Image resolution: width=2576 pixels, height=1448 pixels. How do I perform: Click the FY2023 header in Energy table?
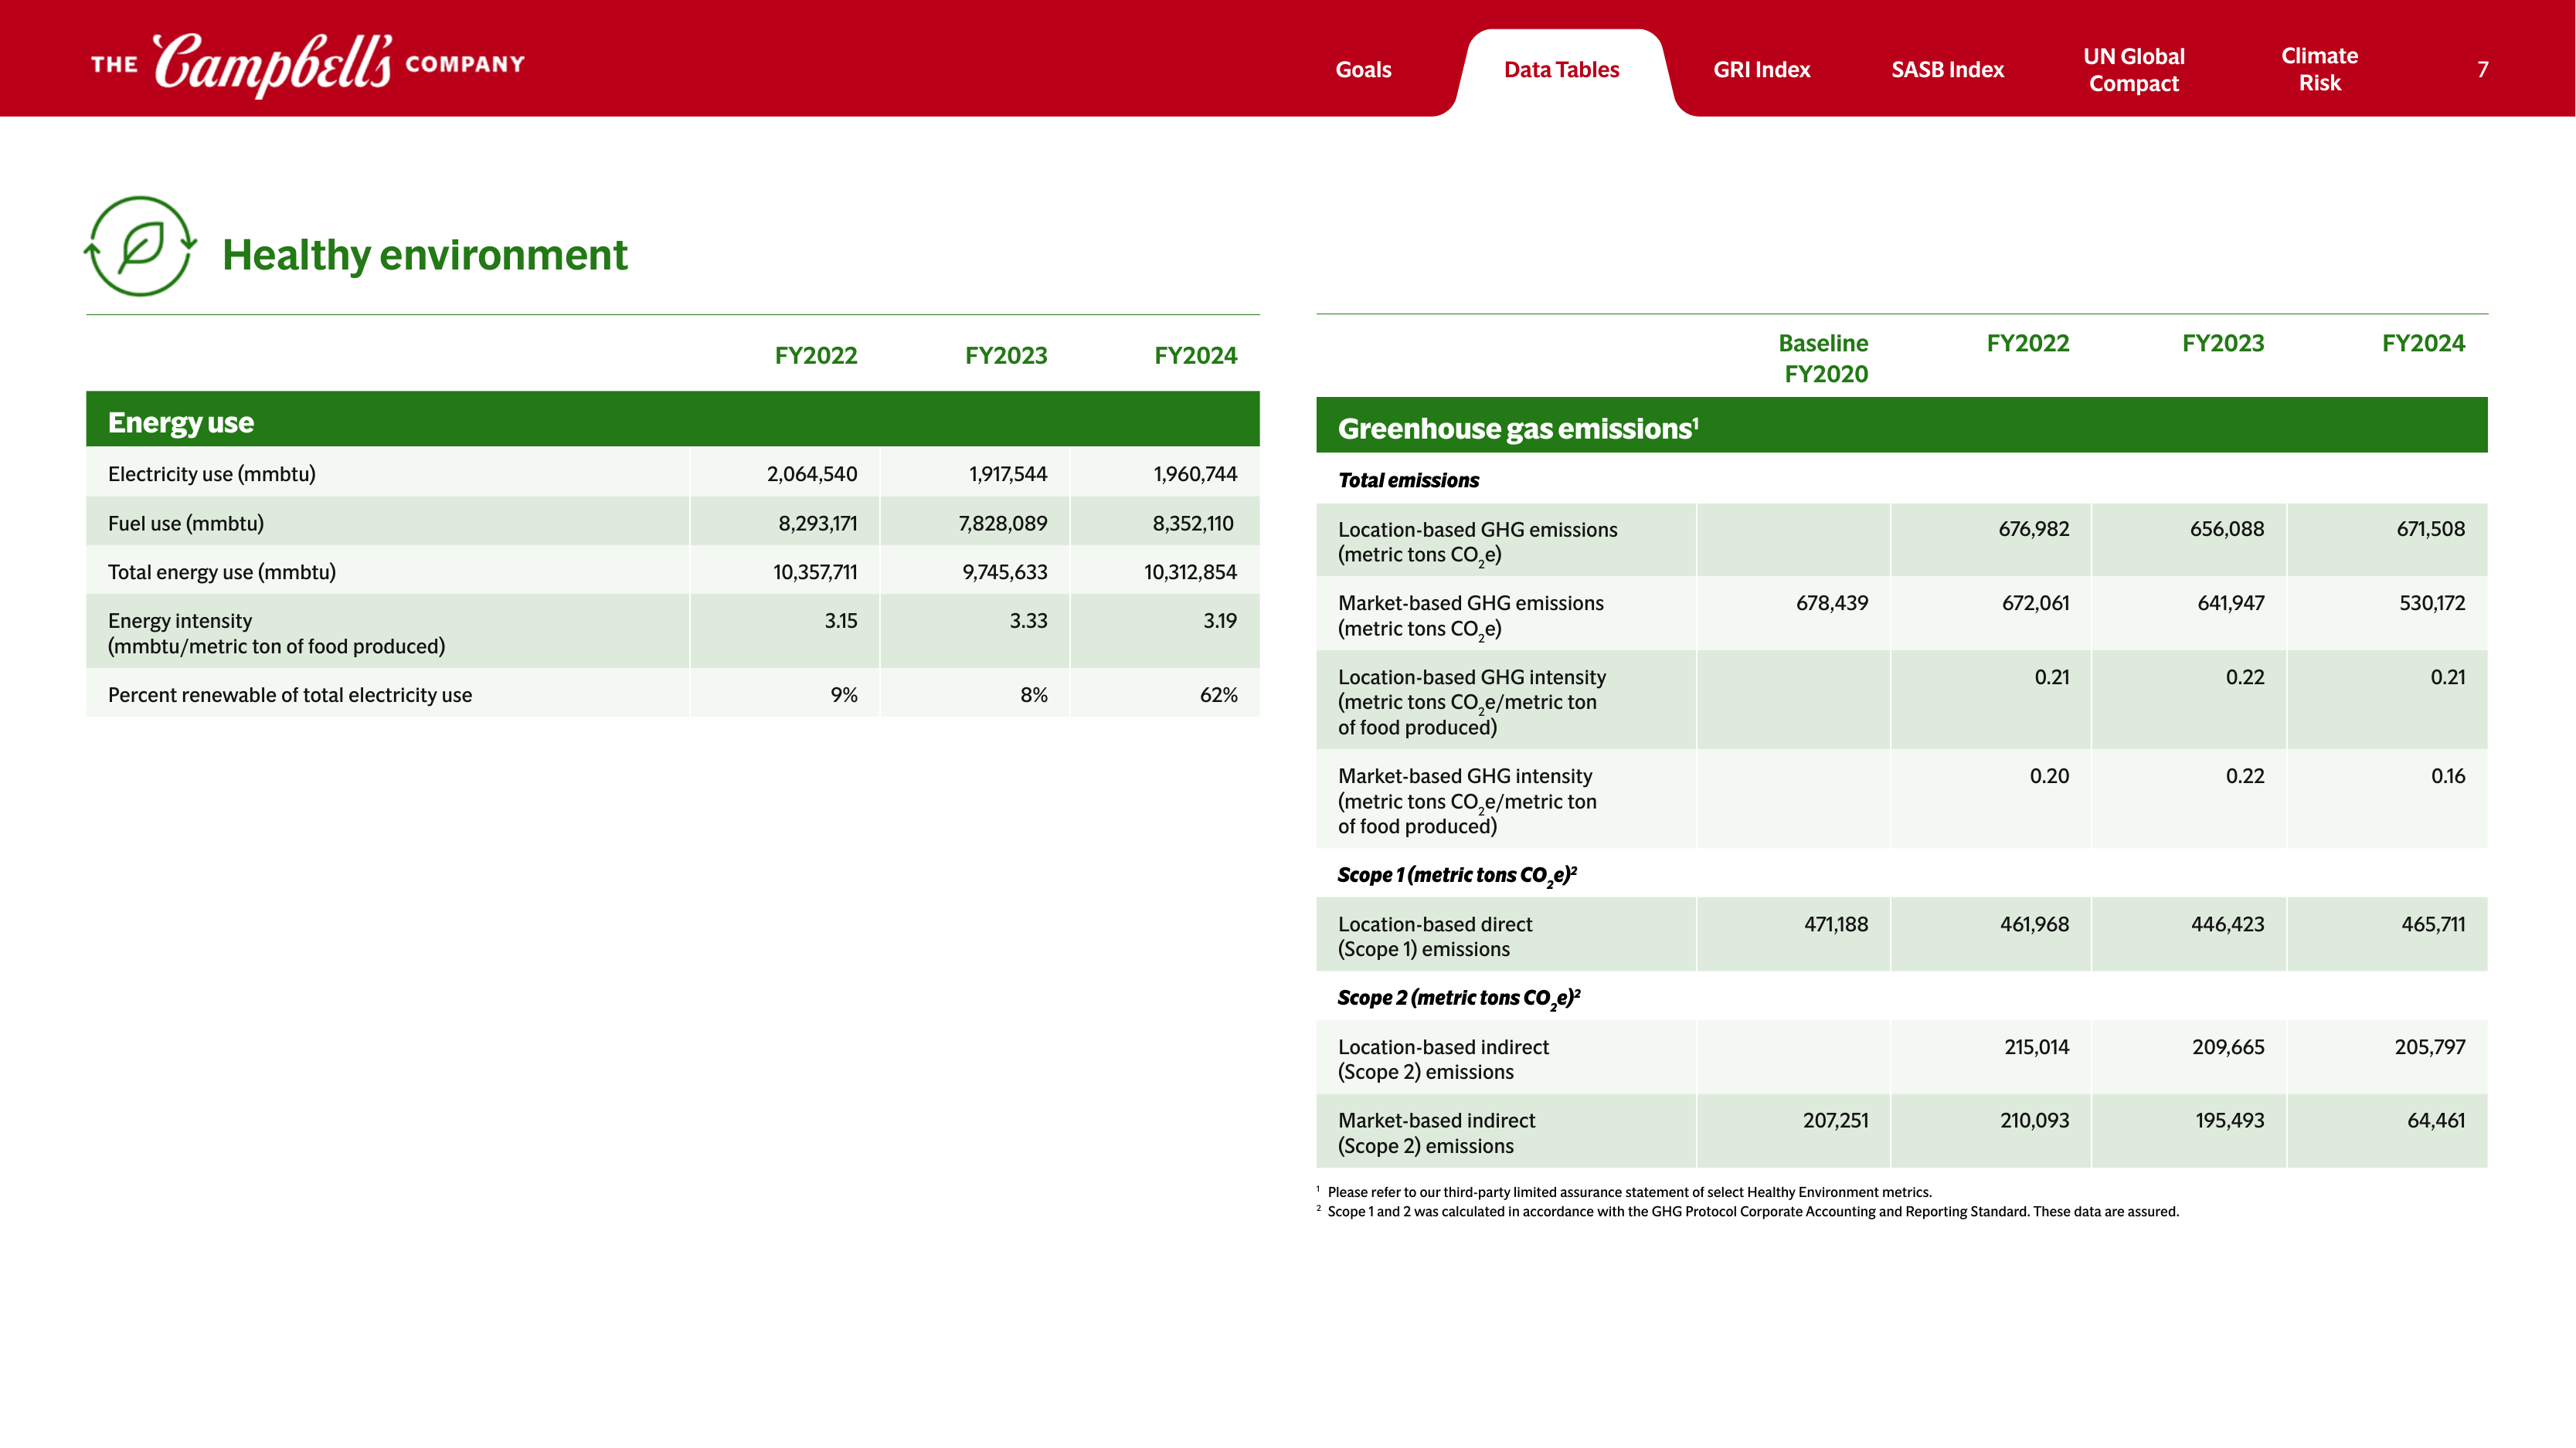(x=1005, y=356)
